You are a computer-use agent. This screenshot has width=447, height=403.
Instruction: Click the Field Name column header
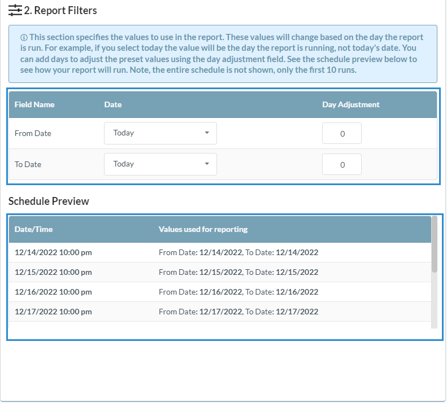(34, 104)
